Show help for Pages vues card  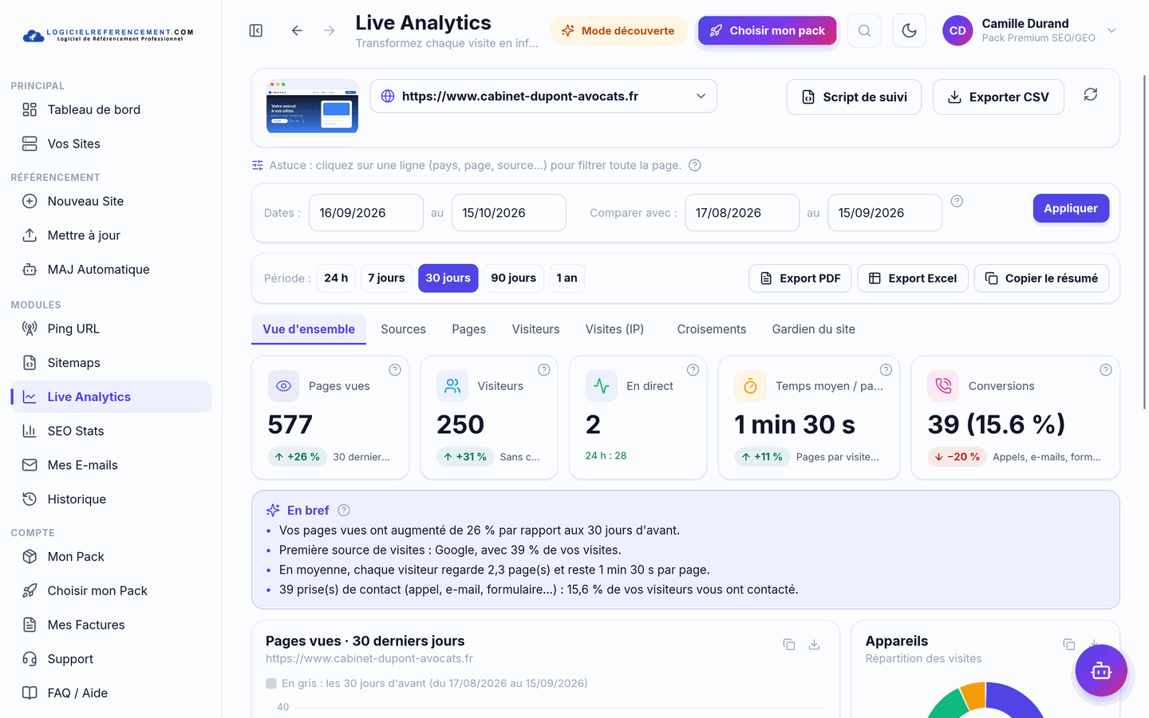click(x=395, y=369)
